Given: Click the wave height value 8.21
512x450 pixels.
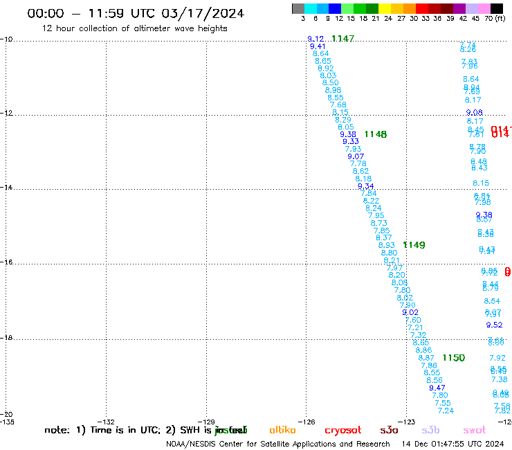Looking at the screenshot, I should pos(392,260).
